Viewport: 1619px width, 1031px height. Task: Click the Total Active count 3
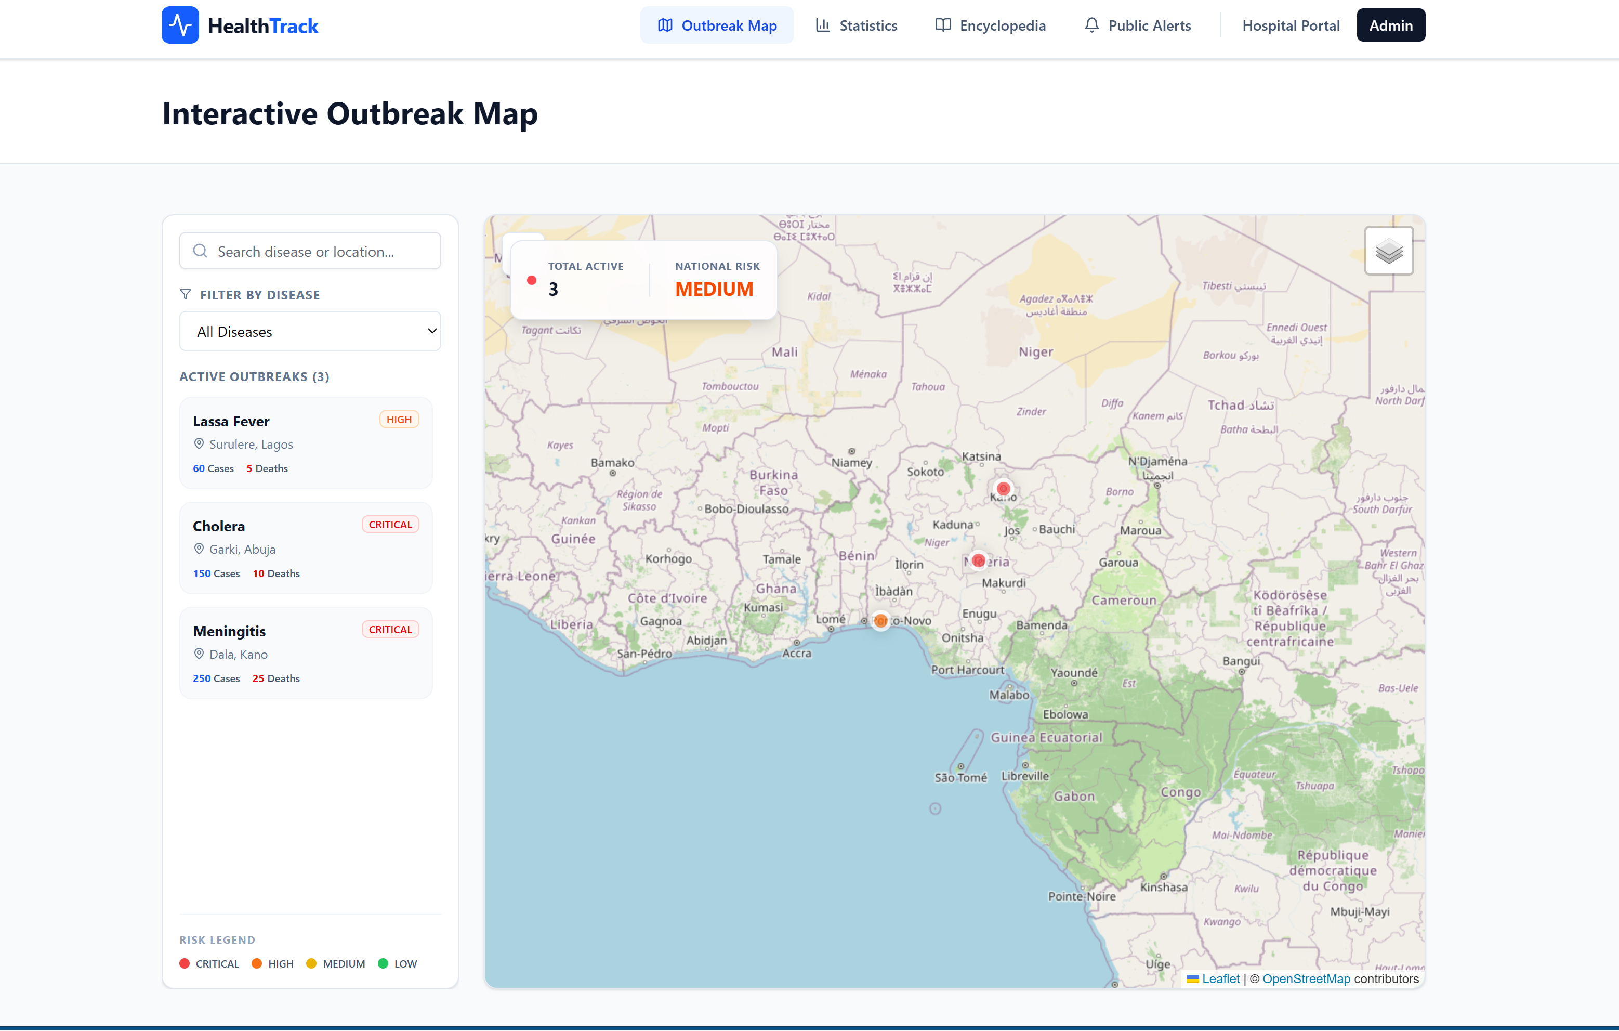pyautogui.click(x=554, y=289)
